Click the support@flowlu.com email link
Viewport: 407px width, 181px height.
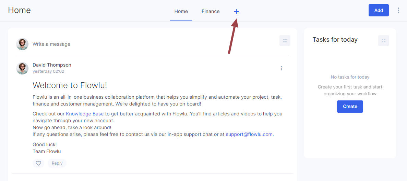[x=249, y=135]
